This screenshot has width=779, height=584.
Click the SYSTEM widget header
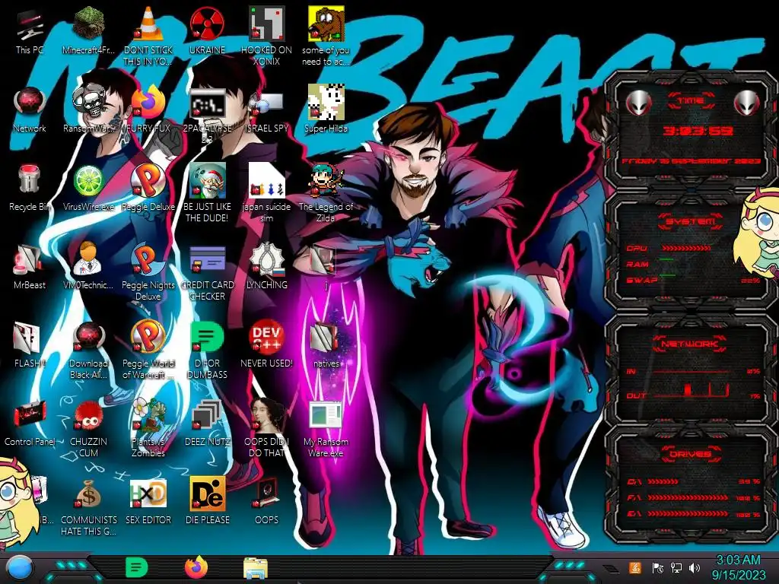691,221
